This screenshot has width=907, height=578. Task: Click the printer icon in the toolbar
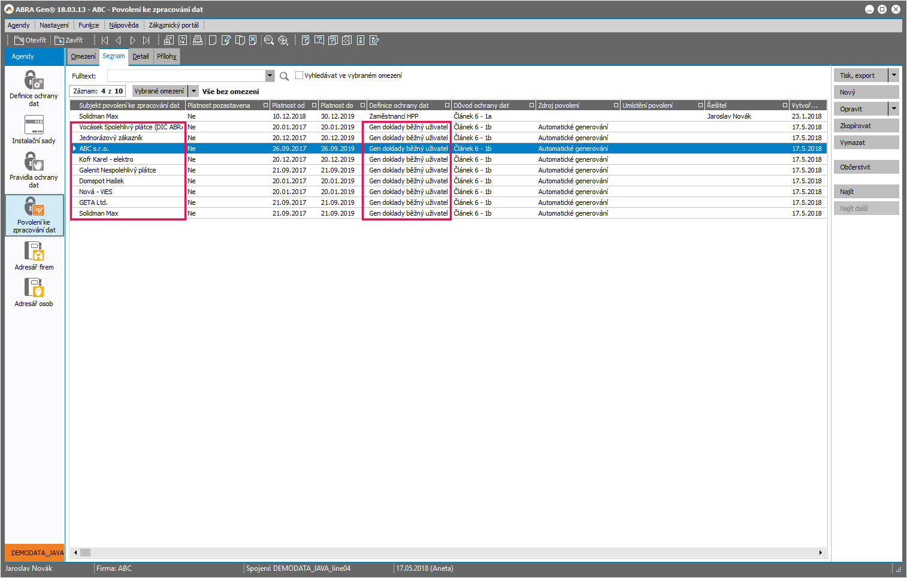coord(197,40)
